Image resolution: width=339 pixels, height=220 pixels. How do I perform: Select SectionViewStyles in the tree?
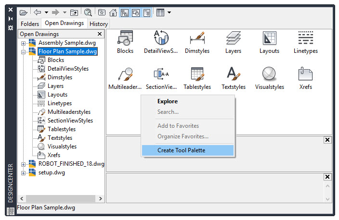click(x=70, y=121)
